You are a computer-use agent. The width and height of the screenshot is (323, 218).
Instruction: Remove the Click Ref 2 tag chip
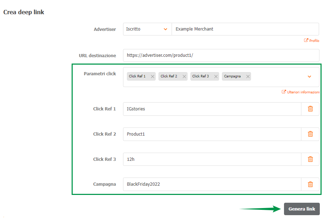pos(184,76)
